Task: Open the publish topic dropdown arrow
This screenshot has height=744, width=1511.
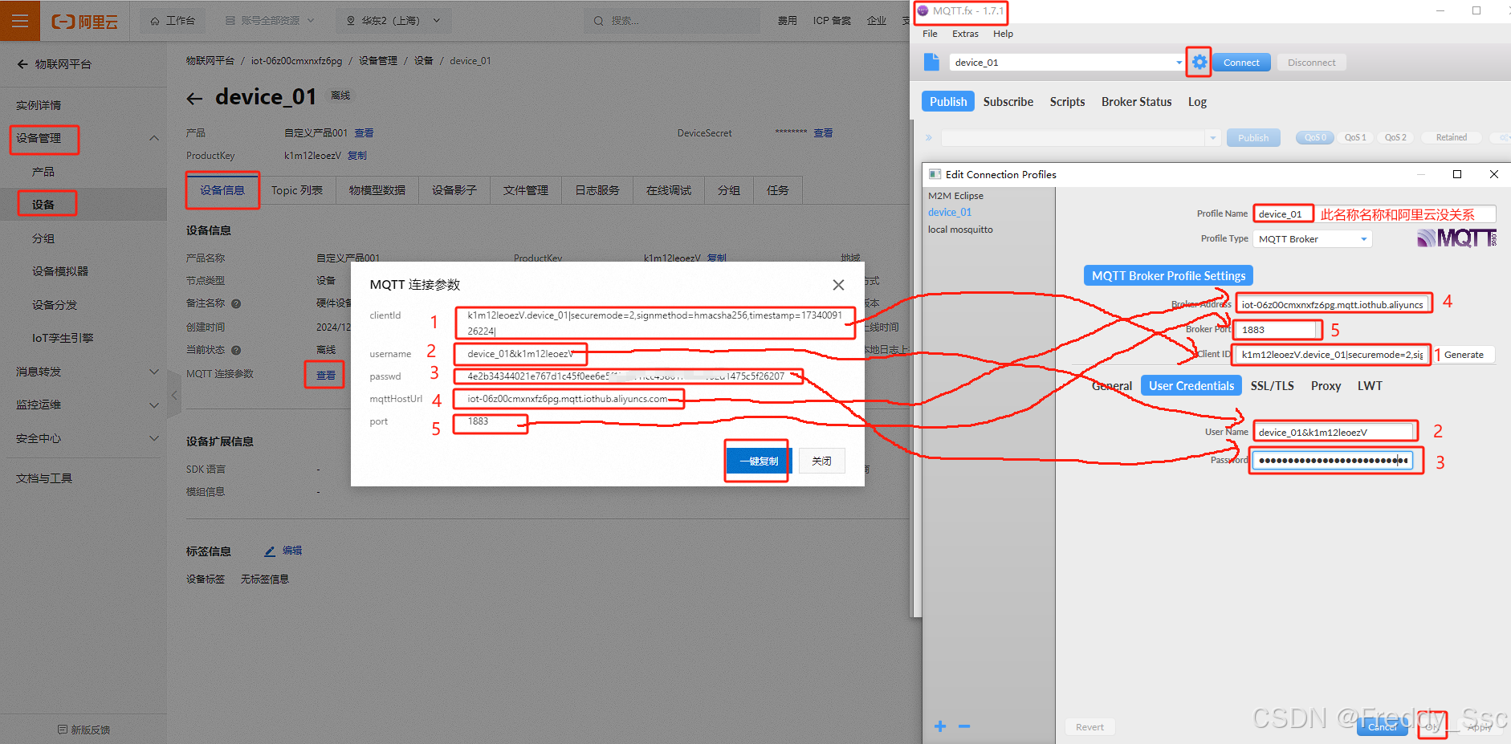Action: tap(1212, 138)
